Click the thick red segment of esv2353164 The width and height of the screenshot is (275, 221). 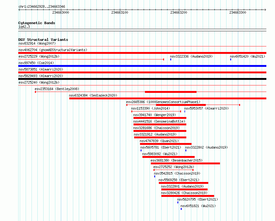click(171, 92)
